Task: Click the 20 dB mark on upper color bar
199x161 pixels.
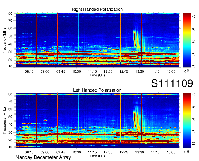Action: (194, 66)
